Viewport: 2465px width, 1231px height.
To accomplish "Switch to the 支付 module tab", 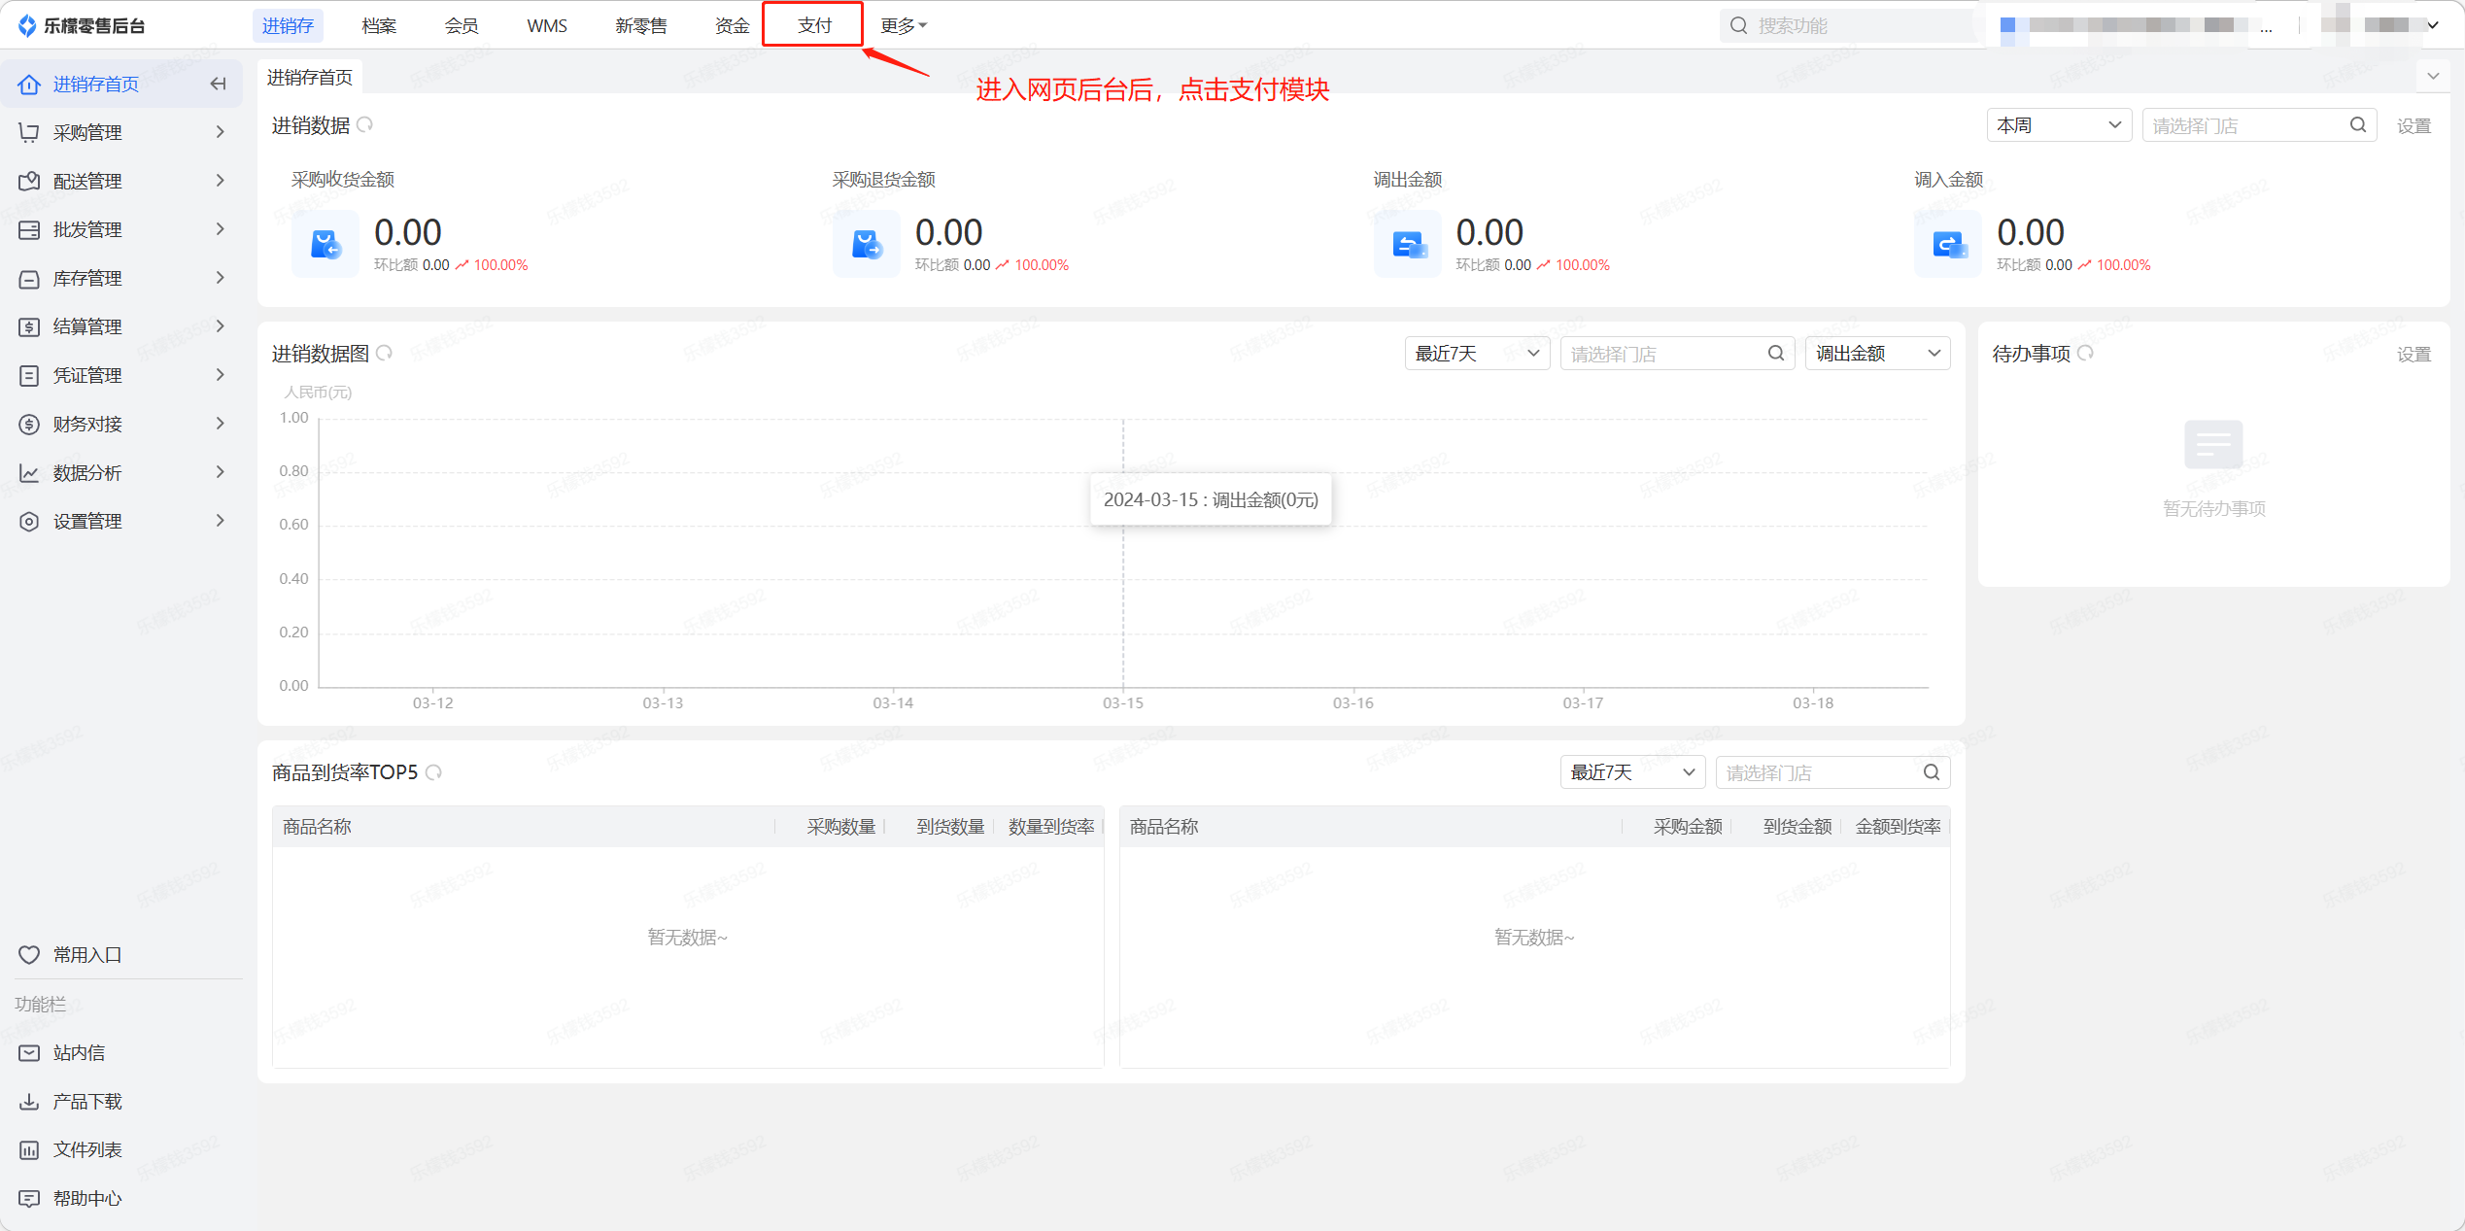I will [x=813, y=26].
